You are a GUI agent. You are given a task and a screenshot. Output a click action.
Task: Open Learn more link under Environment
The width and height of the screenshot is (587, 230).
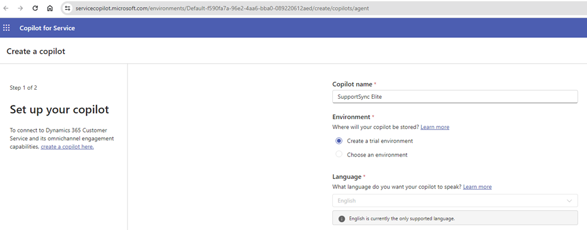point(435,127)
